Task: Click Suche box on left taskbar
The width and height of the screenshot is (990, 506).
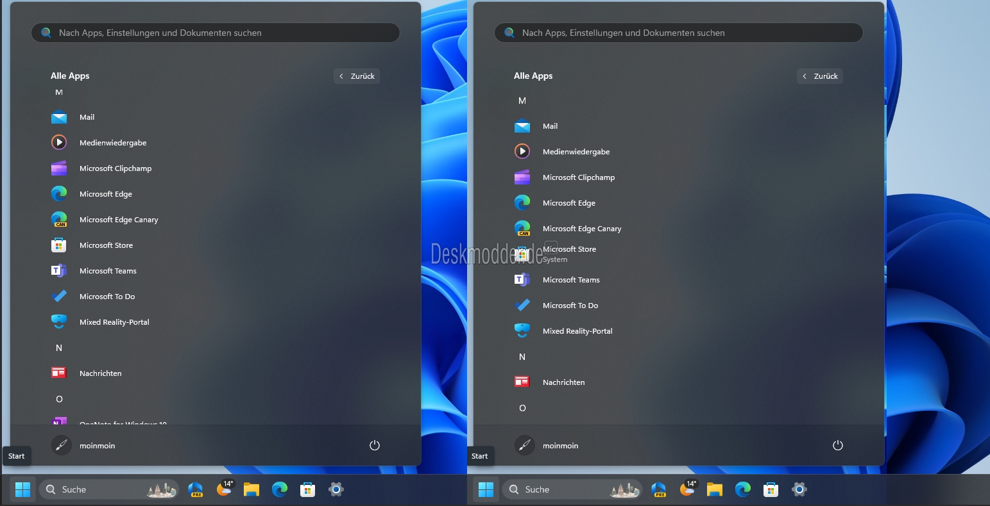Action: 109,489
